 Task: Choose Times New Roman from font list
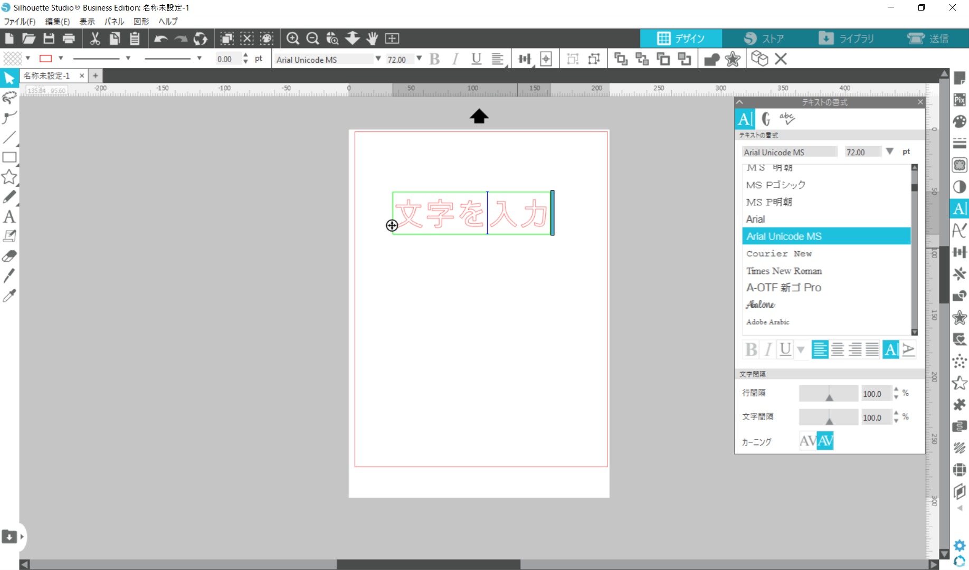[826, 271]
